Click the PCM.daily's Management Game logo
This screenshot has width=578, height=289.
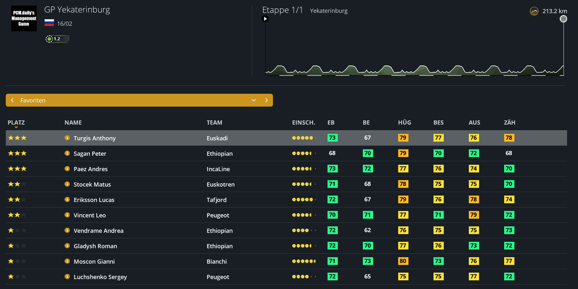(24, 18)
